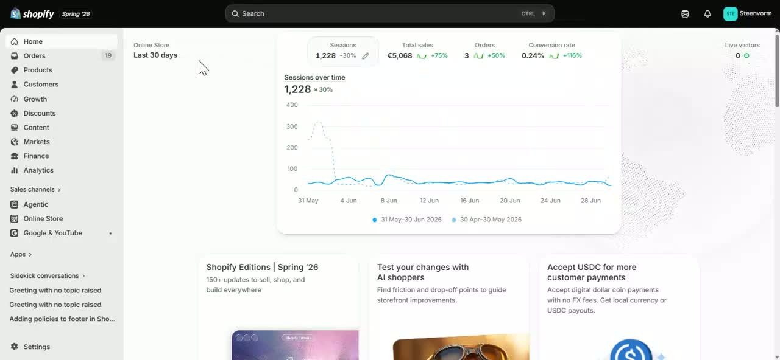Viewport: 780px width, 360px height.
Task: Click the Settings gear icon
Action: click(15, 347)
